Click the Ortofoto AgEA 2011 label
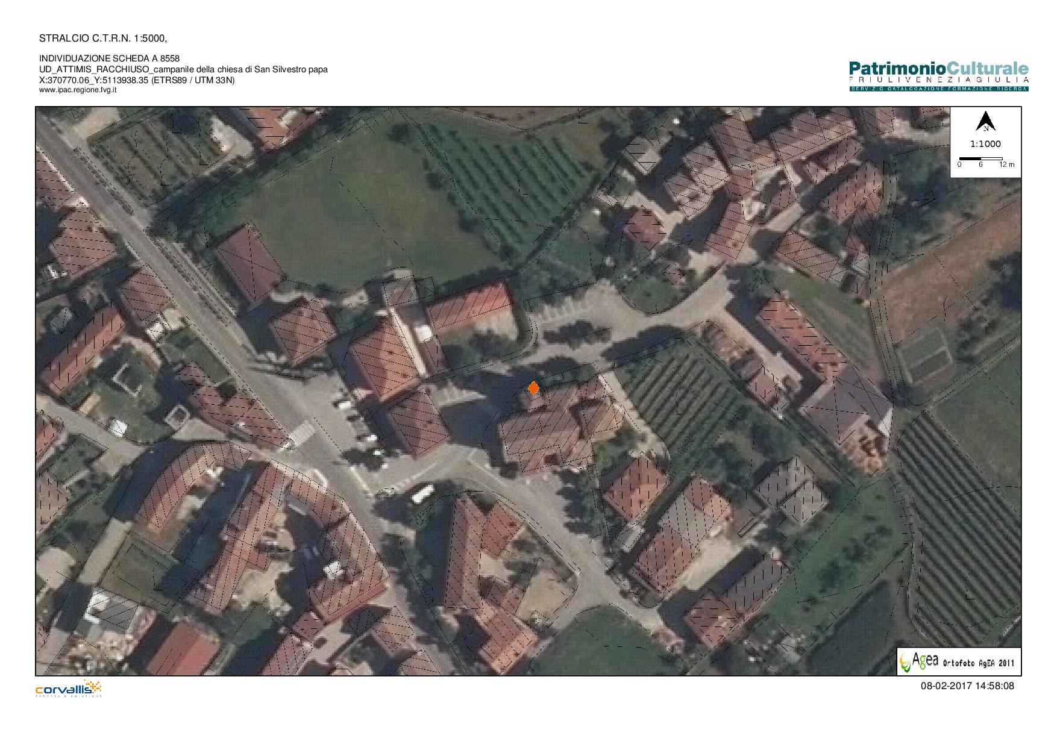Viewport: 1057px width, 747px height. [977, 663]
